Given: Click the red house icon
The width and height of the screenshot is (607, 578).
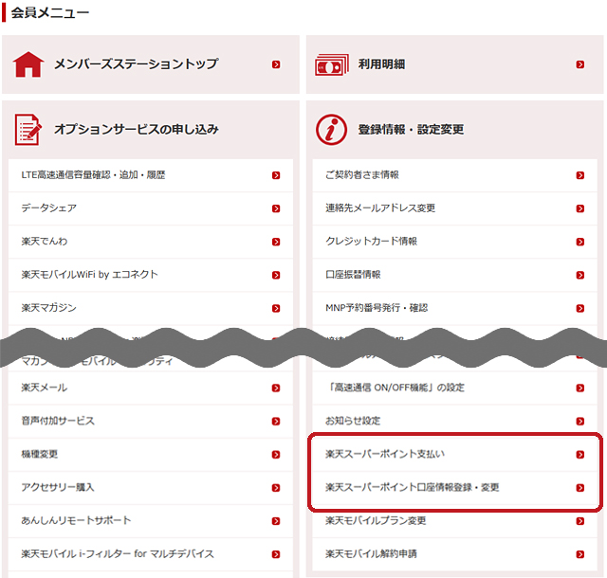Looking at the screenshot, I should 28,64.
